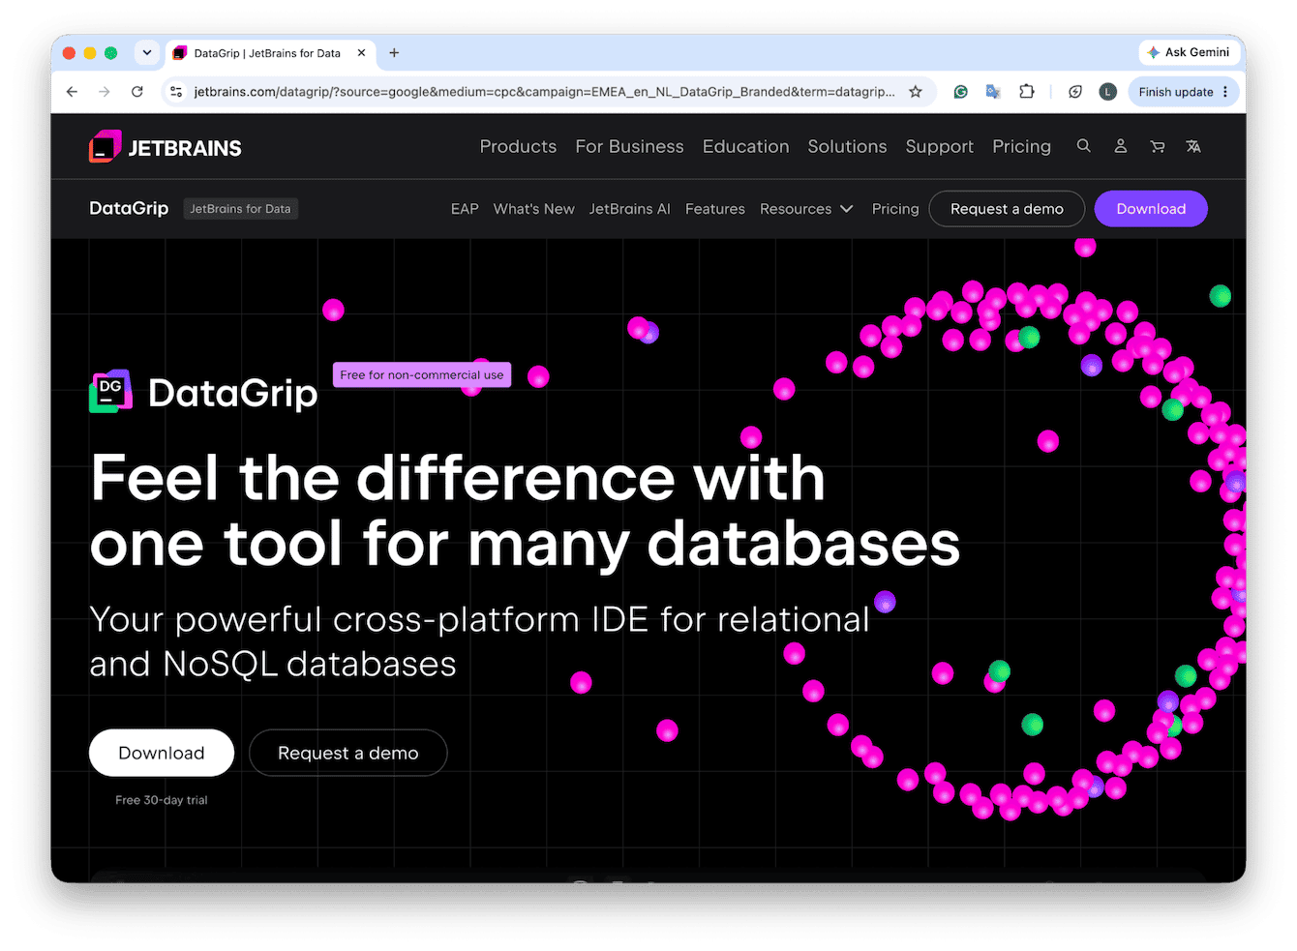Open the shopping cart icon
This screenshot has height=951, width=1297.
(x=1157, y=146)
